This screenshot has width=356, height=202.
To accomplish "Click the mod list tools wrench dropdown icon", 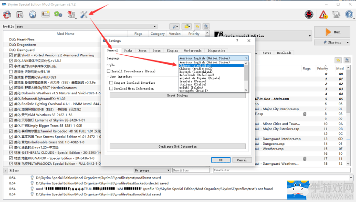I will pyautogui.click(x=174, y=27).
